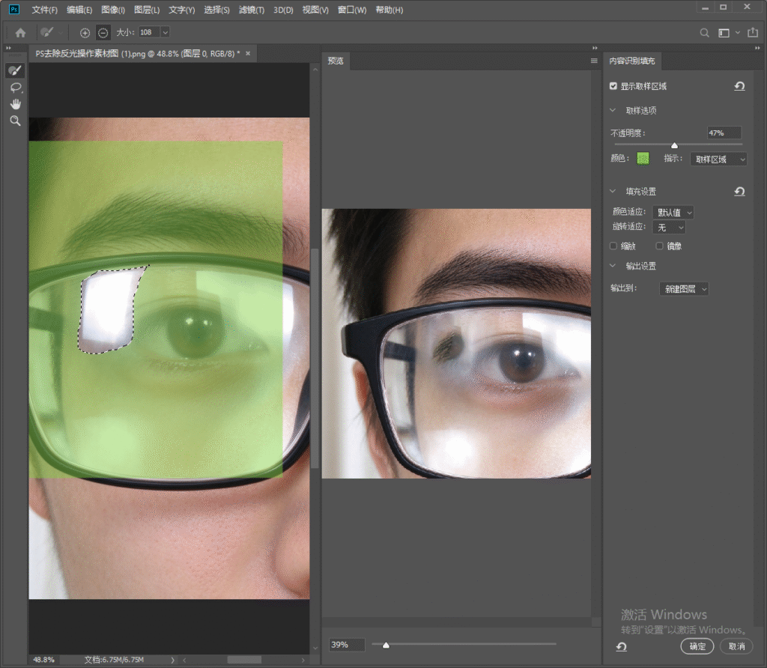Open the 选择(S) menu
The width and height of the screenshot is (767, 668).
click(216, 10)
